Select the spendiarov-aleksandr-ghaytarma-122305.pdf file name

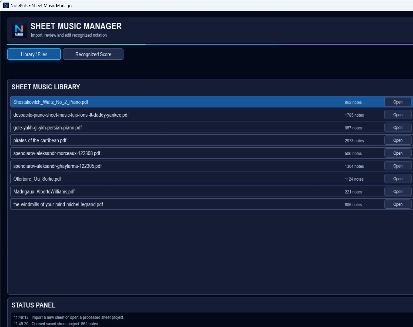[x=58, y=166]
